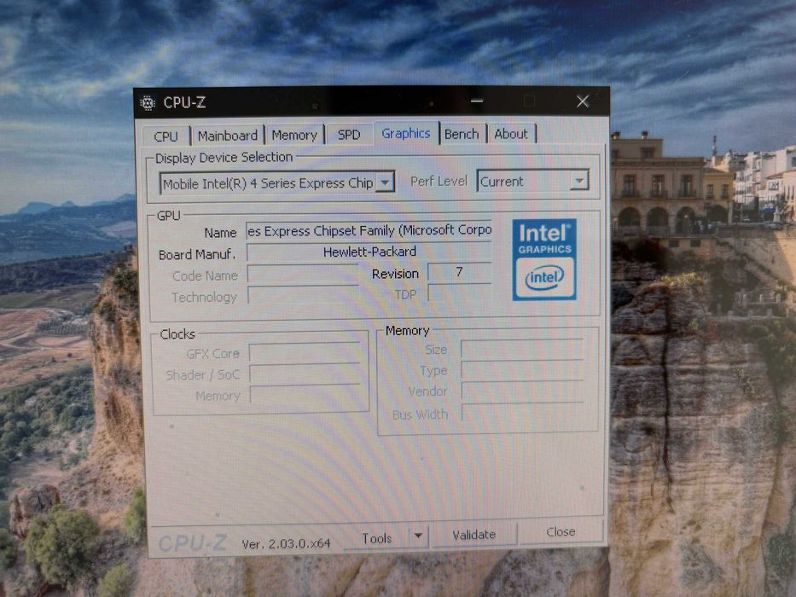Screen dimensions: 796x597
Task: Click the Intel Graphics logo
Action: (544, 259)
